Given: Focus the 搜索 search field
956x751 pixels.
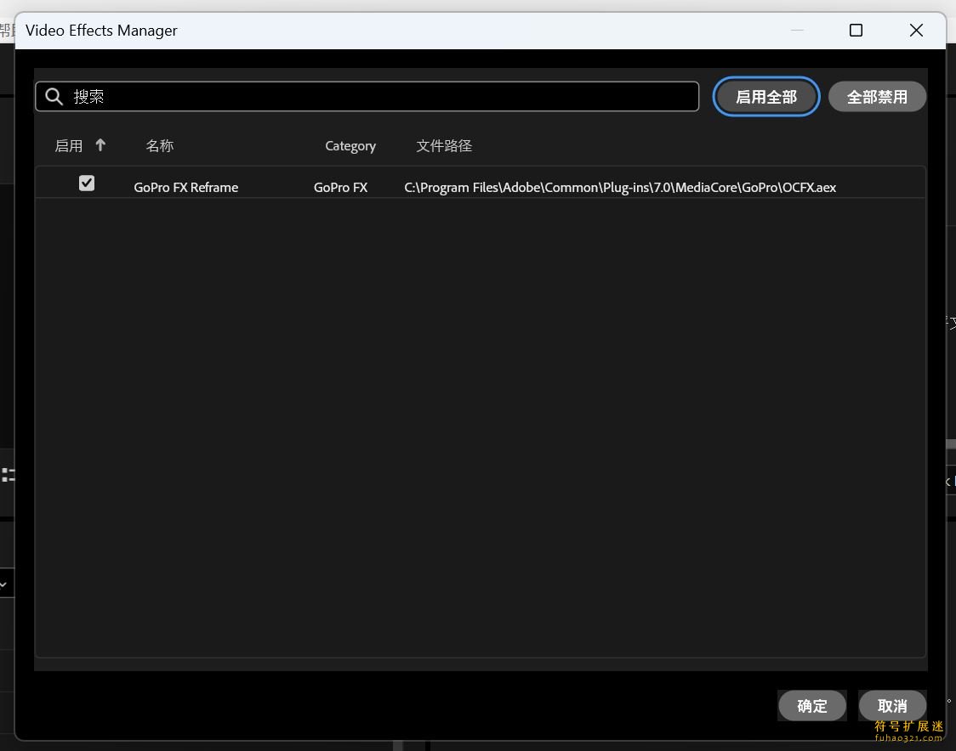Looking at the screenshot, I should pos(367,96).
